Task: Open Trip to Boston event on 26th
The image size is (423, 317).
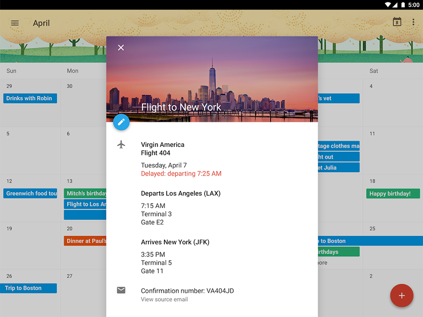Action: 28,288
